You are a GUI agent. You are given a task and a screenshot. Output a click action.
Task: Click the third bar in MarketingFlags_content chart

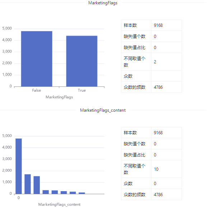(37, 185)
